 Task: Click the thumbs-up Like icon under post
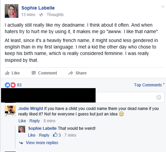pyautogui.click(x=7, y=73)
